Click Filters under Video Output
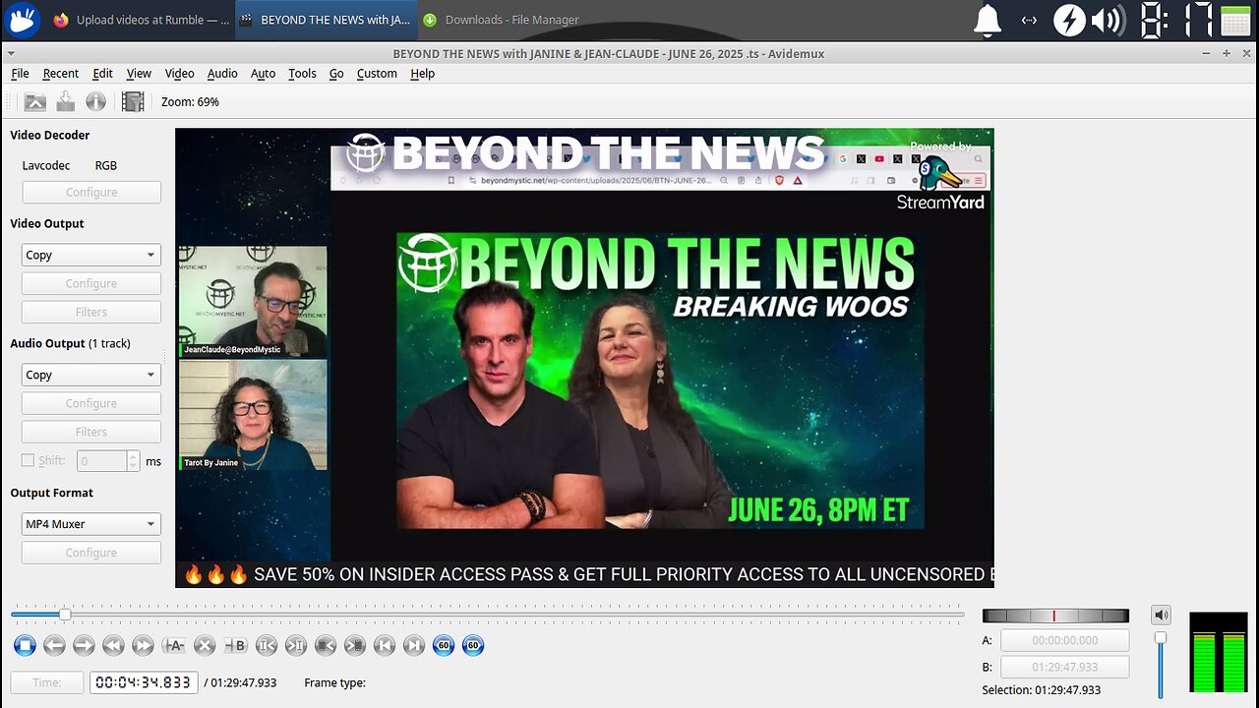The image size is (1259, 708). pos(91,312)
